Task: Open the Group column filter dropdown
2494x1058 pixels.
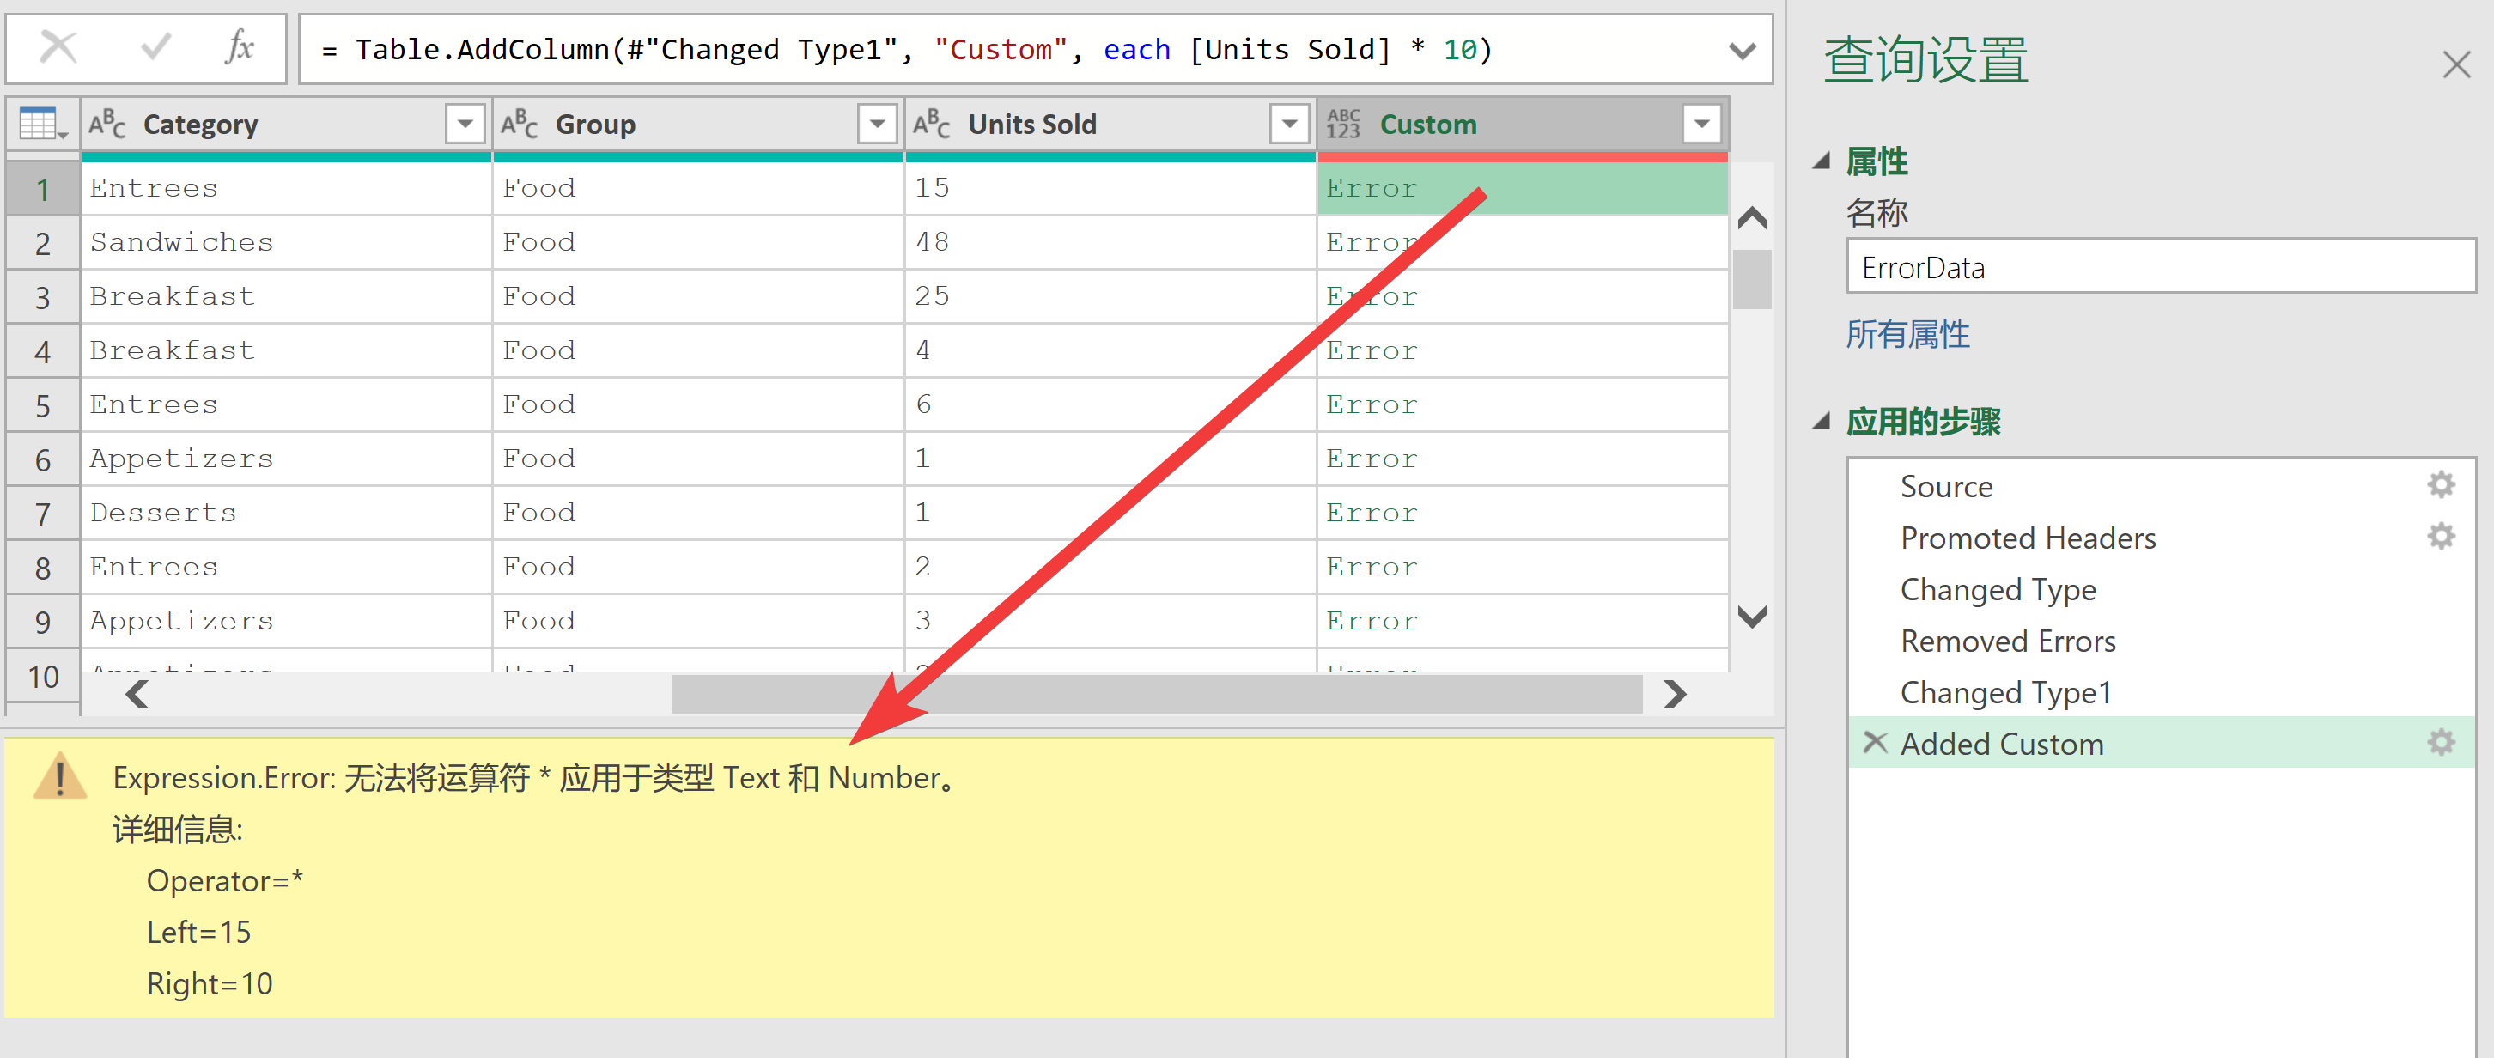Action: coord(877,124)
